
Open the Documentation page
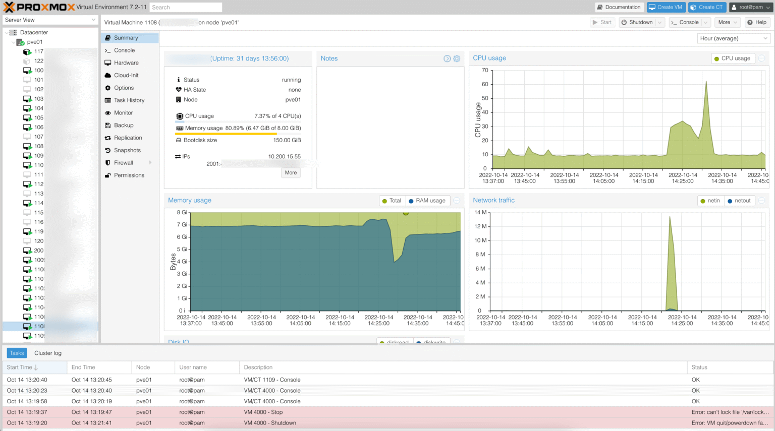pos(620,7)
